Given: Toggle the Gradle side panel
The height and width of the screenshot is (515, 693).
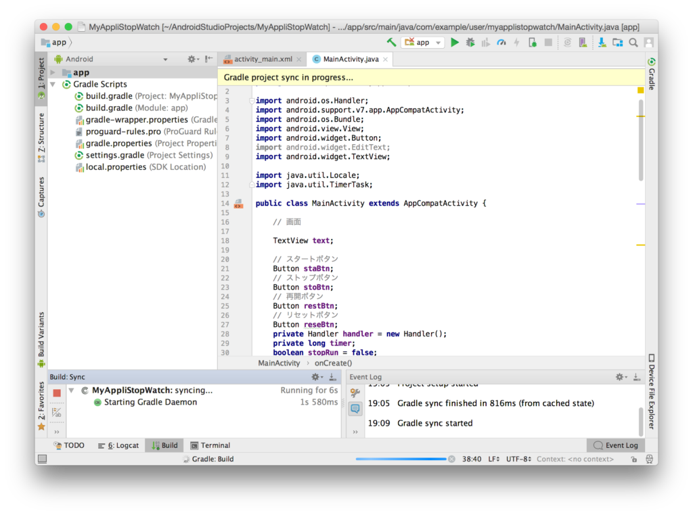Looking at the screenshot, I should point(652,73).
